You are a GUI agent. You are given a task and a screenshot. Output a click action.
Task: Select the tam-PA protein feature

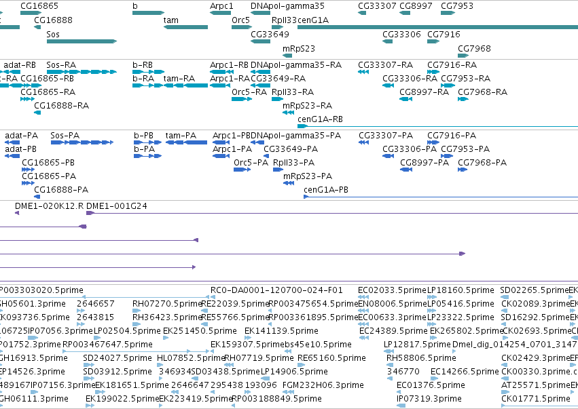(x=186, y=142)
